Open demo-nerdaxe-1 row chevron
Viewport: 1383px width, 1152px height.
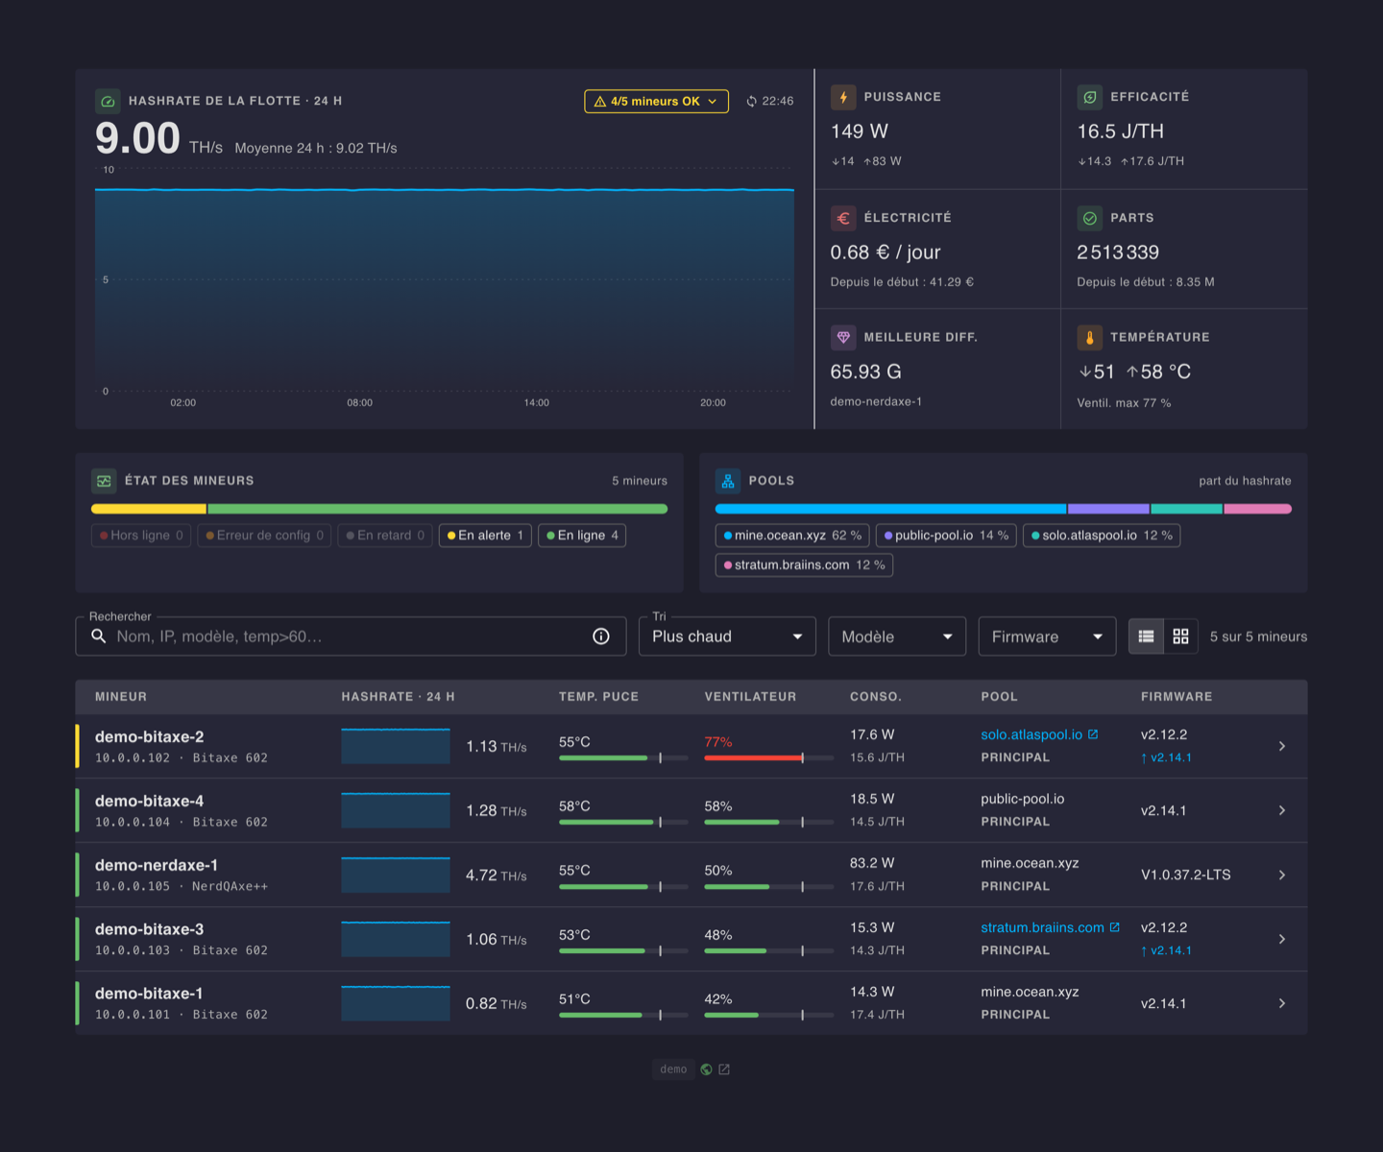1282,875
